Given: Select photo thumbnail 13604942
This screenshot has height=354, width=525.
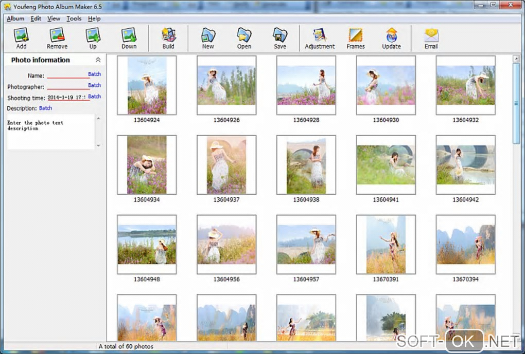Looking at the screenshot, I should (x=465, y=165).
